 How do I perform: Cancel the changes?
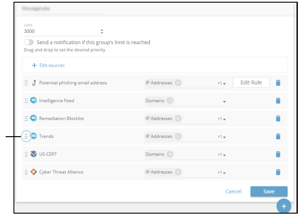(x=233, y=191)
